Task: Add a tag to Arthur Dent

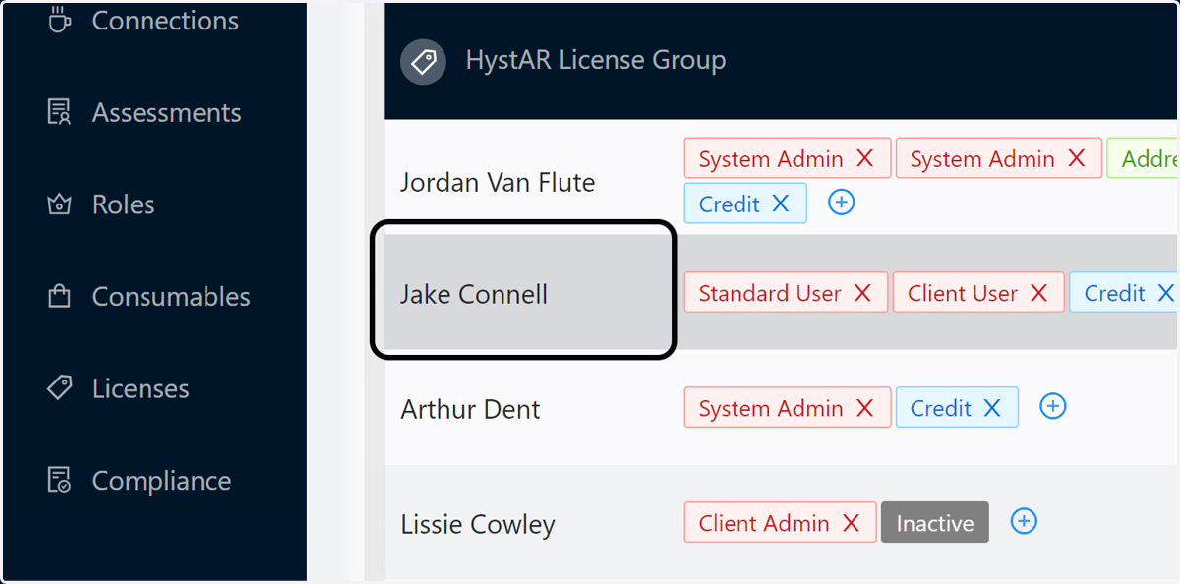Action: tap(1053, 406)
